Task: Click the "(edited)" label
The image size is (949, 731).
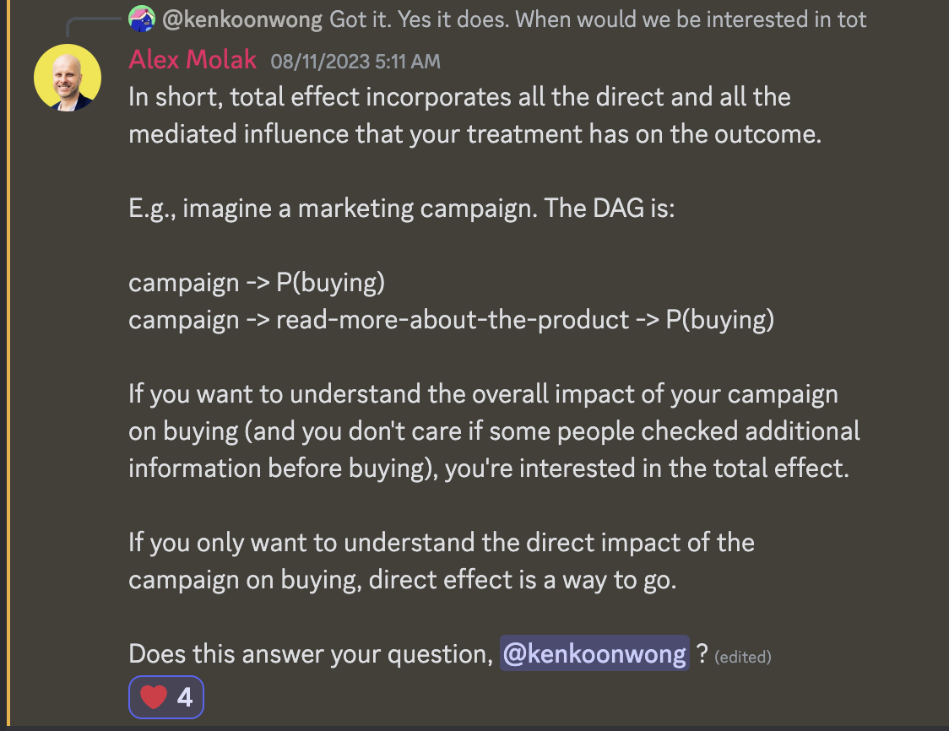Action: [743, 658]
